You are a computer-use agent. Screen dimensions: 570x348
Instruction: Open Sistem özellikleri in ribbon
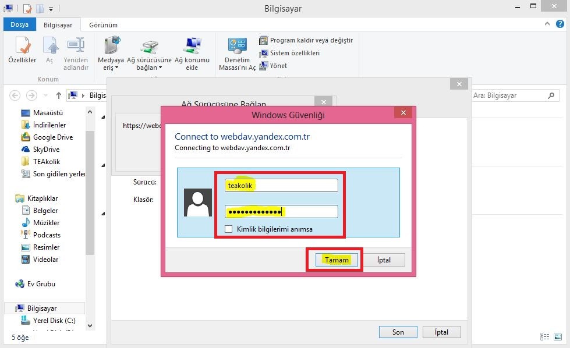289,53
